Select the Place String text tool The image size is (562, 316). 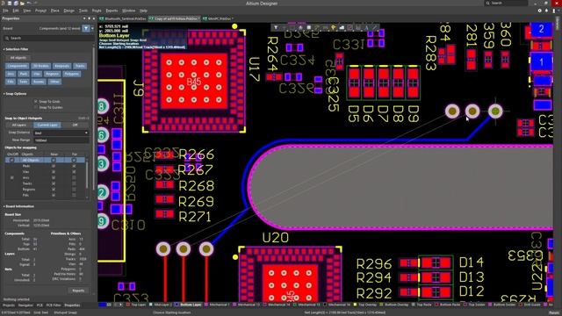pos(366,27)
